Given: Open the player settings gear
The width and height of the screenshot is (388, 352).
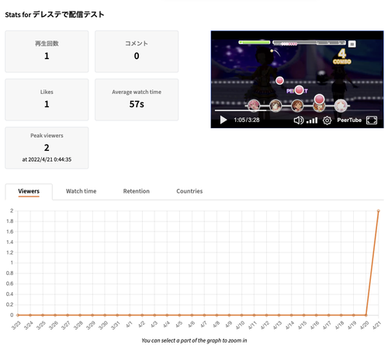Looking at the screenshot, I should click(x=327, y=120).
